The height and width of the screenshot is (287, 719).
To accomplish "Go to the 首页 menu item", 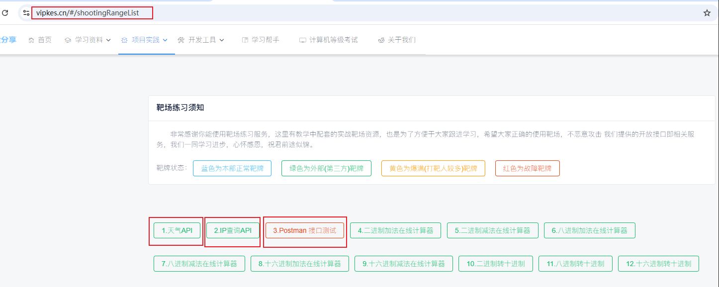I will (x=44, y=40).
